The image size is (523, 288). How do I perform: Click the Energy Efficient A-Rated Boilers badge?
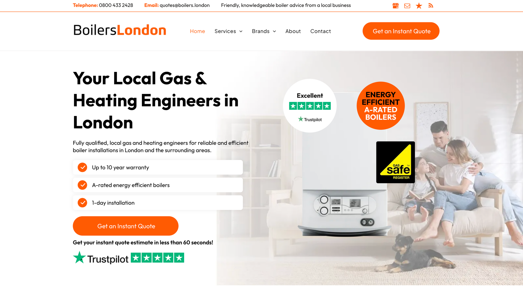[x=381, y=106]
